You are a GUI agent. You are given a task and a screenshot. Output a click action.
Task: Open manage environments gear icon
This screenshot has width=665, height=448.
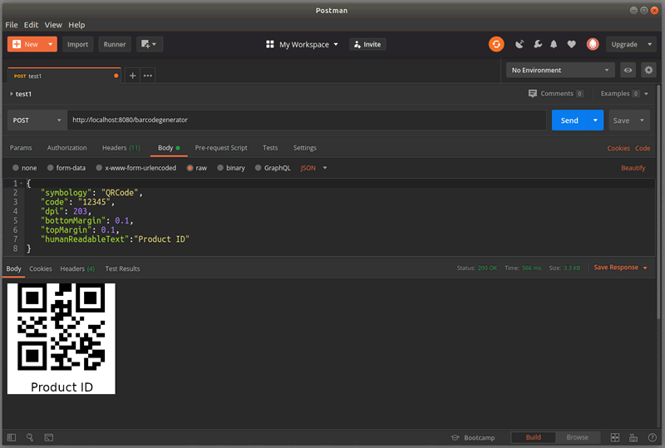click(648, 70)
